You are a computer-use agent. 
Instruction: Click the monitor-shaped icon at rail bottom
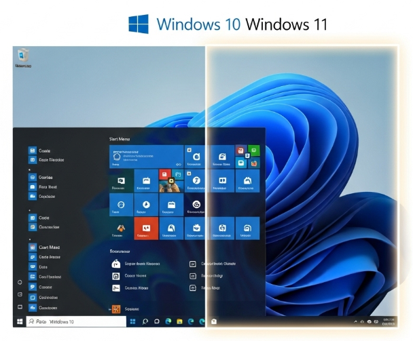20,307
